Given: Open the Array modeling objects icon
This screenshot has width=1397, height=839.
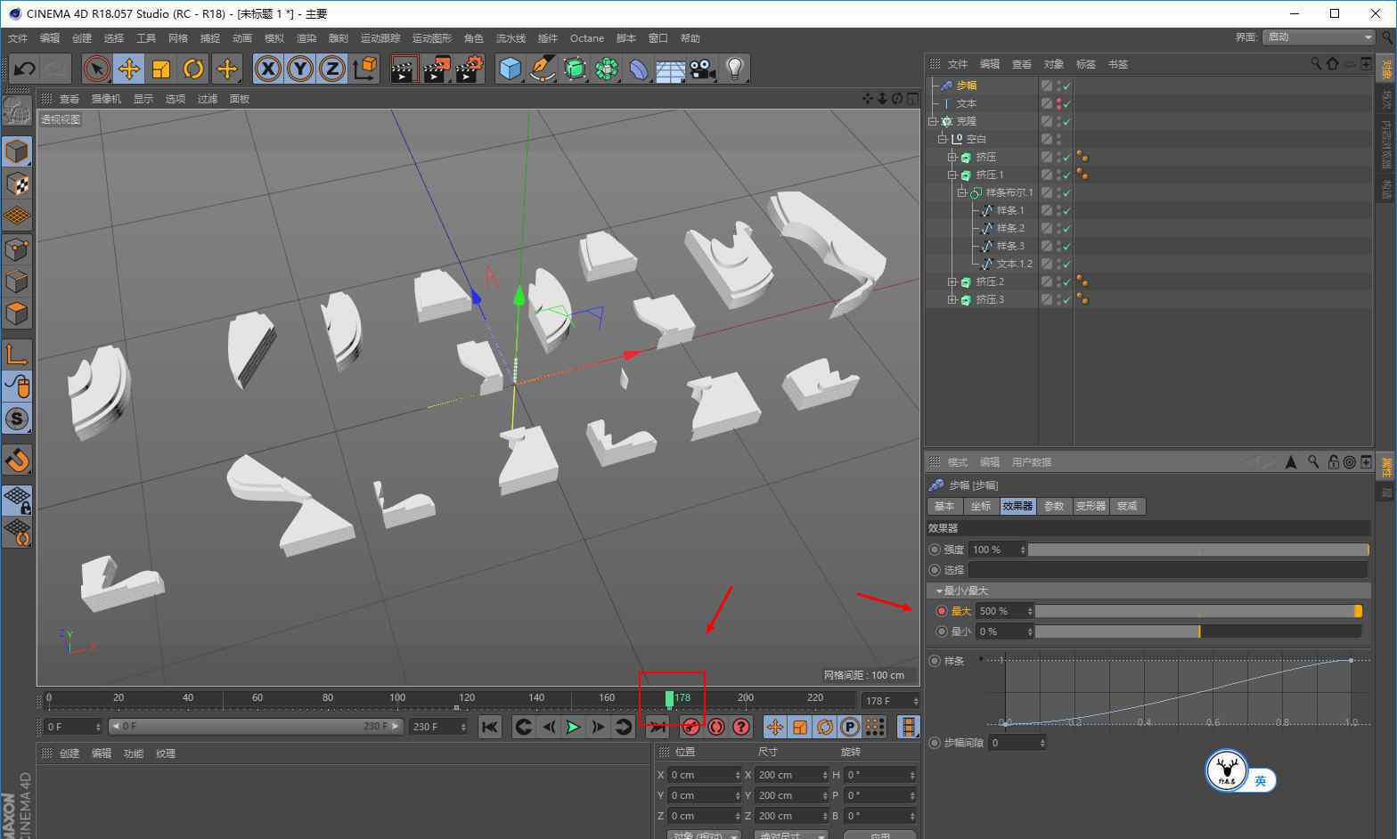Looking at the screenshot, I should pos(607,69).
